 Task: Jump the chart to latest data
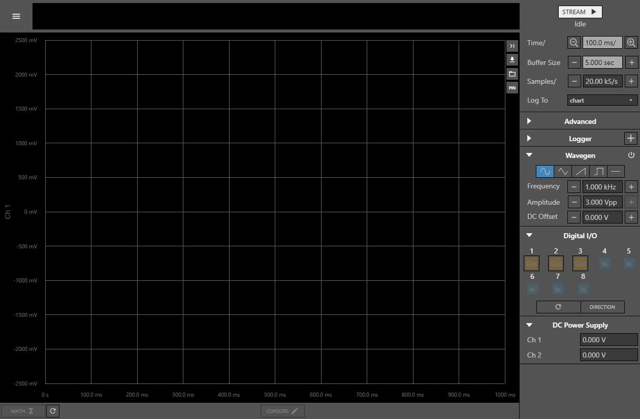coord(512,46)
